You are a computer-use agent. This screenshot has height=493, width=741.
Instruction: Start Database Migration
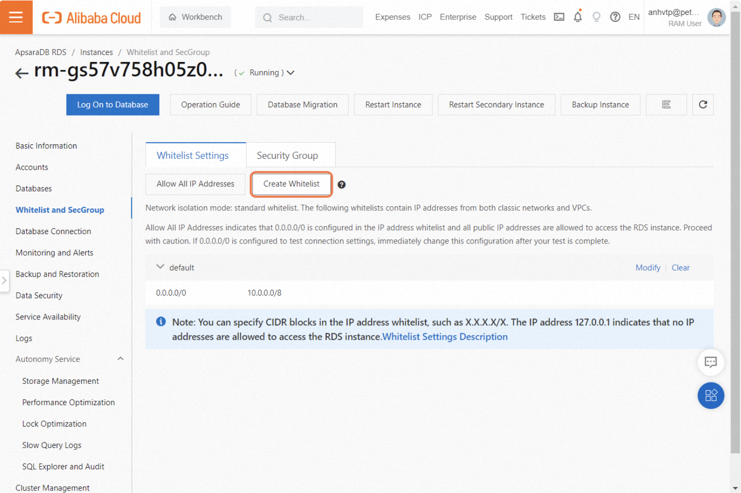point(303,105)
